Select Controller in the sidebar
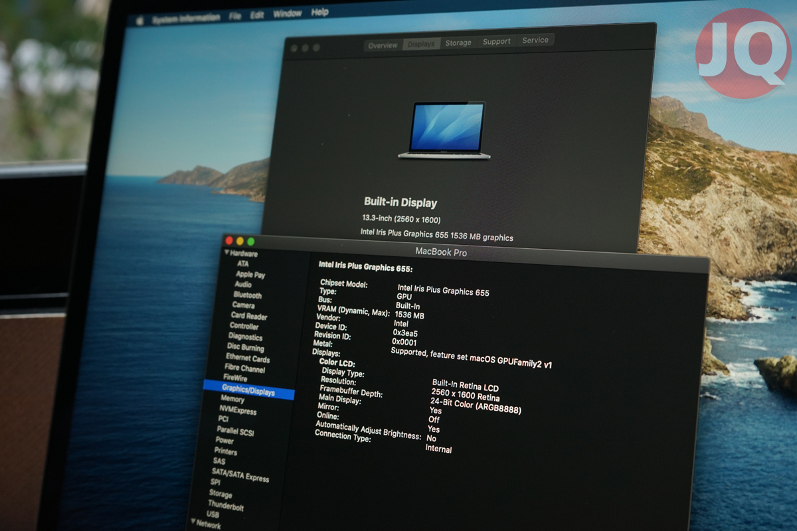 (x=244, y=327)
